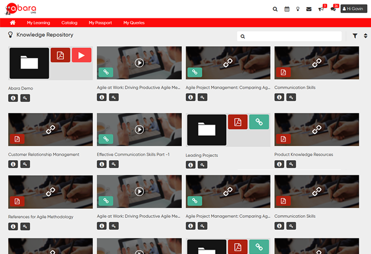Click the Knowledge Repository search field

(289, 36)
